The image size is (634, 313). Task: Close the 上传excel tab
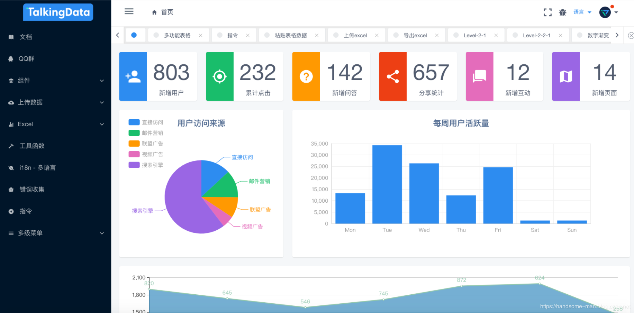pyautogui.click(x=377, y=35)
